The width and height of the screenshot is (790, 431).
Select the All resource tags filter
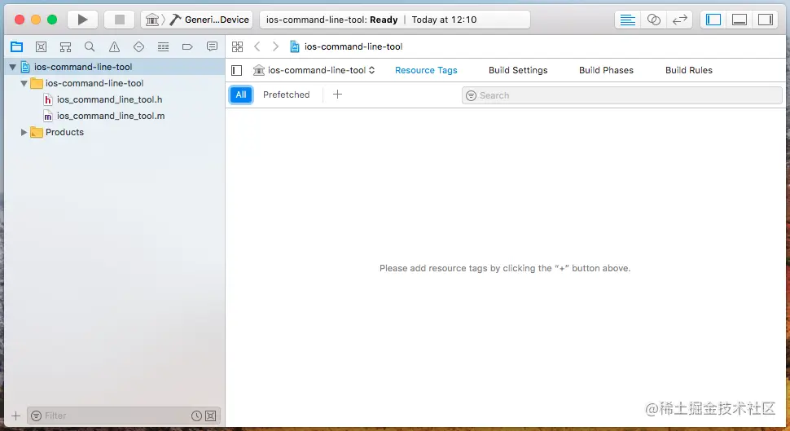tap(241, 95)
